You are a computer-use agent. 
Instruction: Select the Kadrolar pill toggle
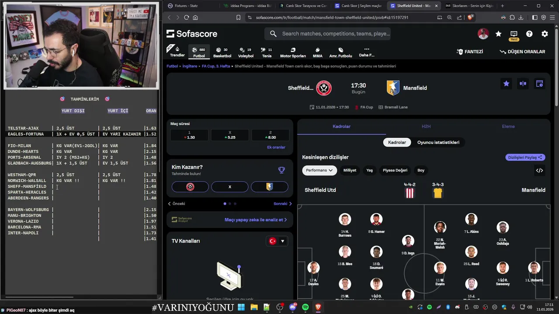click(x=397, y=142)
